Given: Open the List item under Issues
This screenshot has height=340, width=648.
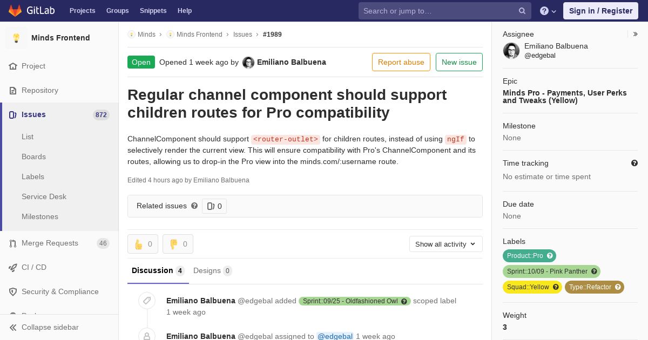Looking at the screenshot, I should (28, 137).
